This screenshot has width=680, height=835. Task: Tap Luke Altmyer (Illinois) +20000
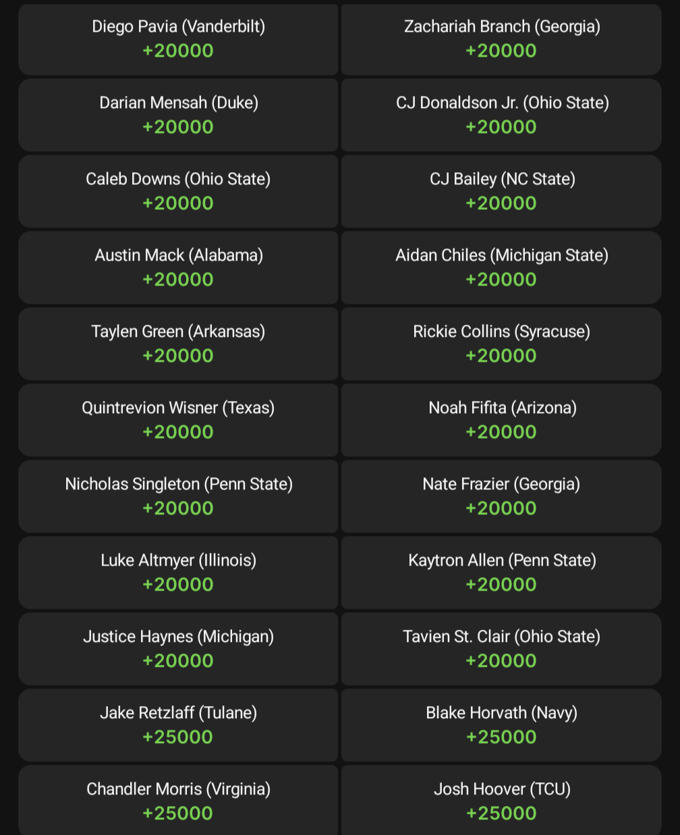(x=178, y=572)
